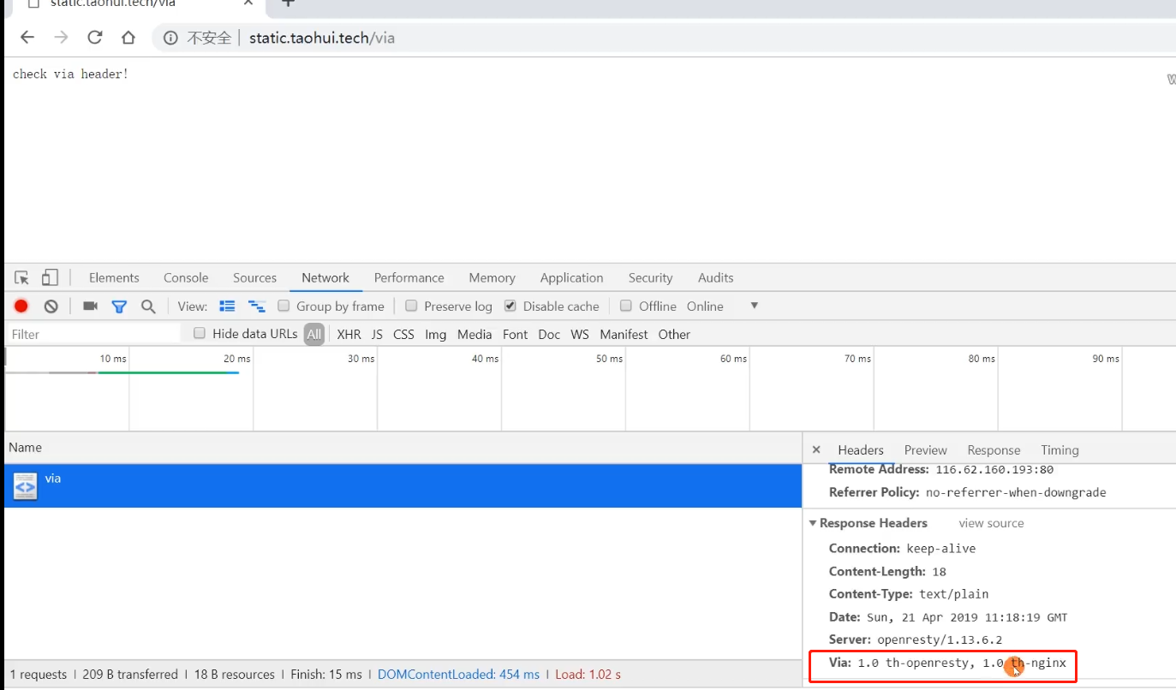Open the Online throttling dropdown

(754, 306)
